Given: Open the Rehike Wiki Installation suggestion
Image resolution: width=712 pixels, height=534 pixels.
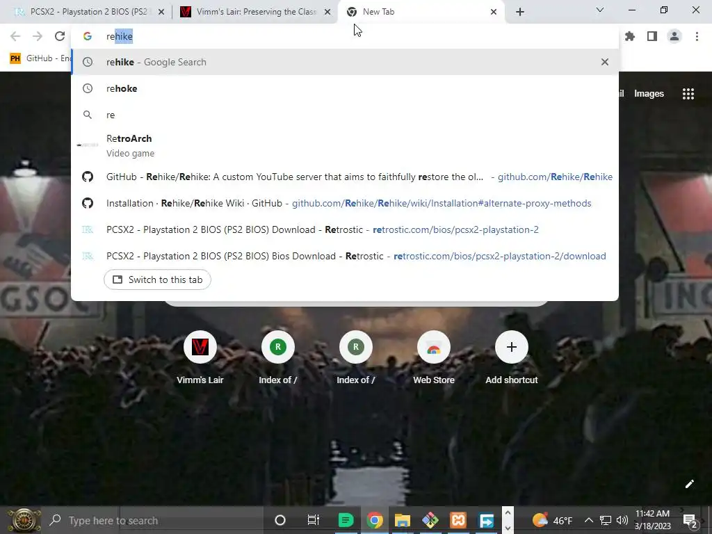Looking at the screenshot, I should (345, 203).
